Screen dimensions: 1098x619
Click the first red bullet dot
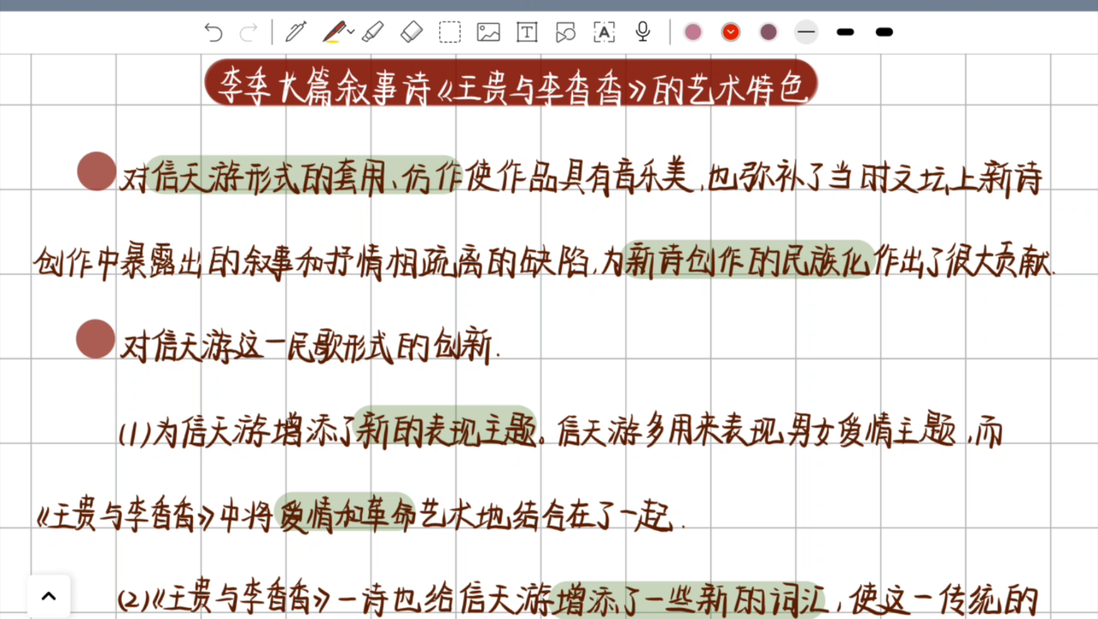click(x=97, y=171)
